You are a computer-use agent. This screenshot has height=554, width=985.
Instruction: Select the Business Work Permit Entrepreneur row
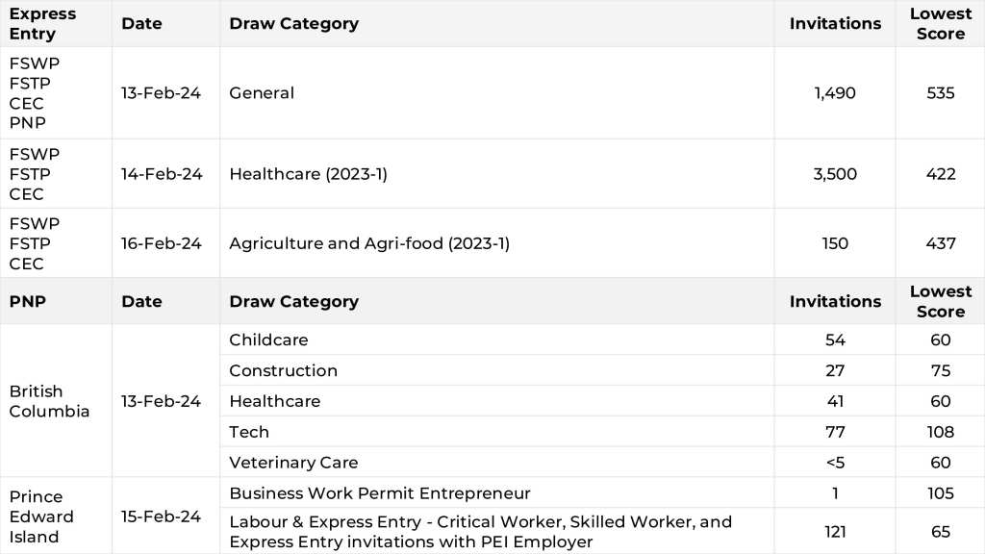(380, 493)
